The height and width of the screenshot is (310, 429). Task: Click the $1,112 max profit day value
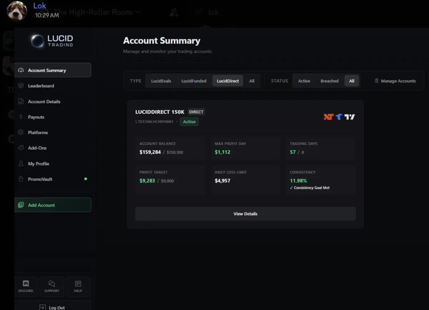[222, 152]
